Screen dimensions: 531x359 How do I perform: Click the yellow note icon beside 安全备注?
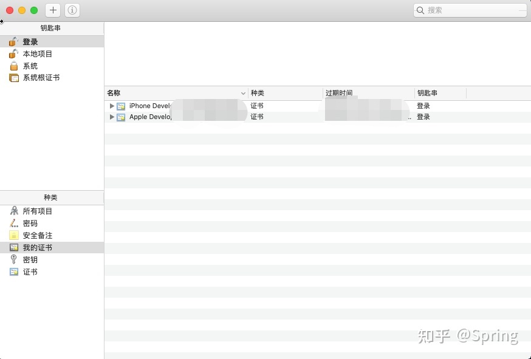14,235
